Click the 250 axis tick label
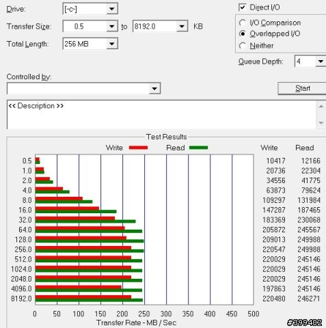 (x=144, y=314)
